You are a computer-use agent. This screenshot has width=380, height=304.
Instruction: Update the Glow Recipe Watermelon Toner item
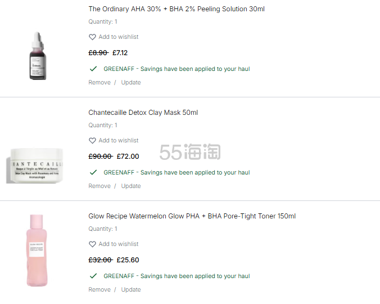click(x=131, y=289)
